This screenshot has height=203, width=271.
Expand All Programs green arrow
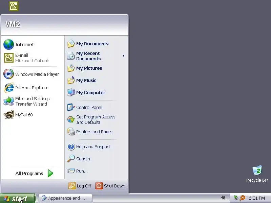50,173
